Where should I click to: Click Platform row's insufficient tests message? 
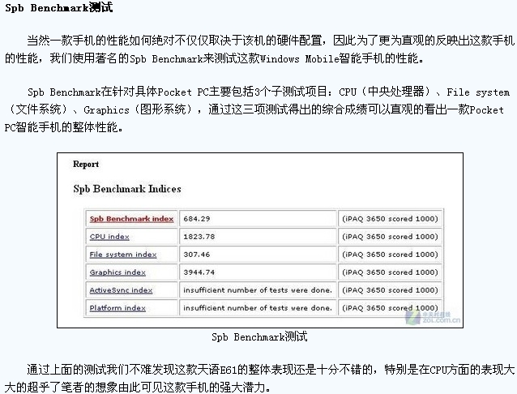[x=257, y=308]
